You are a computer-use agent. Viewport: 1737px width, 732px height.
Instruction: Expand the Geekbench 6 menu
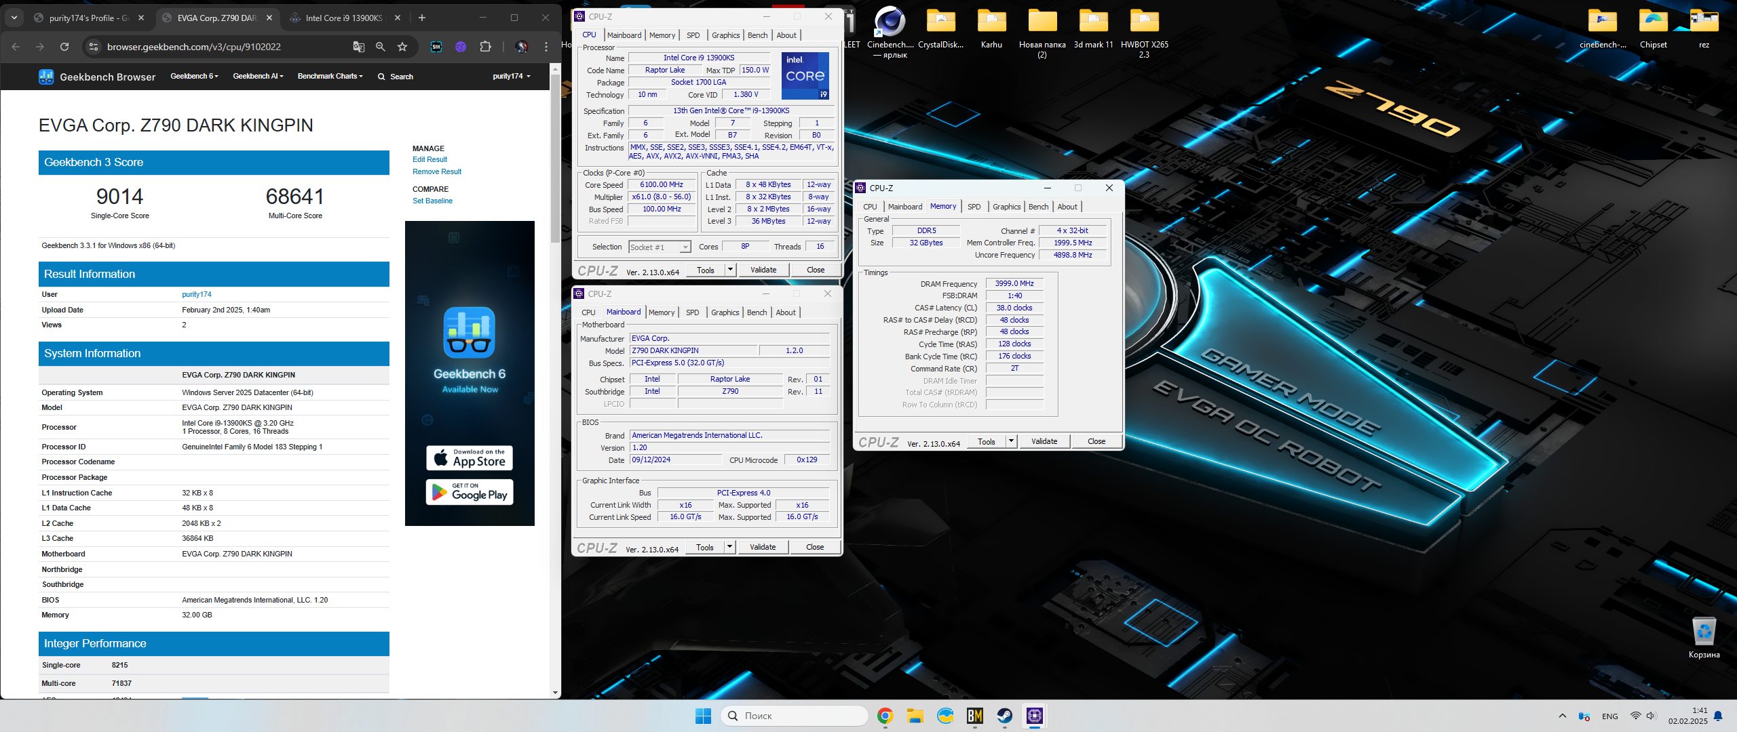195,77
